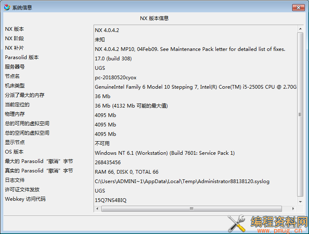Select '36 Mb (4132 Mb 可能的最大值)' line
309x234 pixels.
[x=131, y=106]
